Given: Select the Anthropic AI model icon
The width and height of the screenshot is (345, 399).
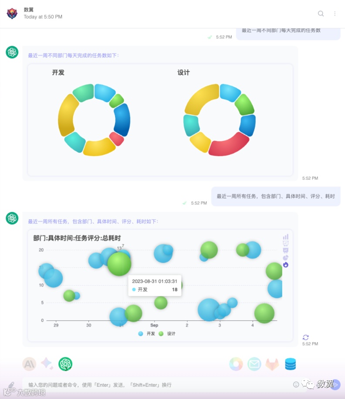Looking at the screenshot, I should point(29,364).
